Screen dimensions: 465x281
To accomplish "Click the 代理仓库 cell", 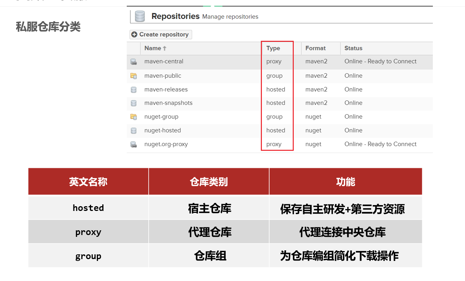I will tap(210, 232).
